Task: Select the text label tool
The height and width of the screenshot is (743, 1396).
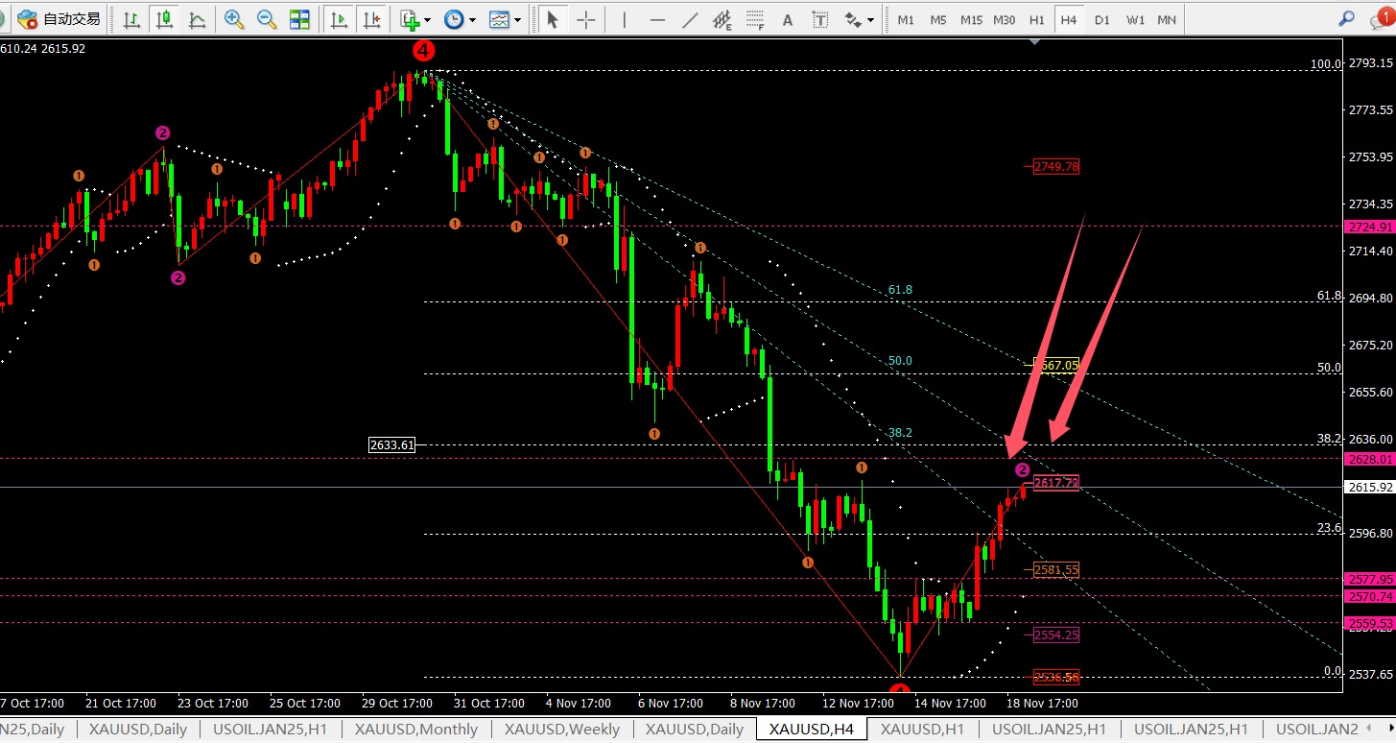Action: [x=820, y=19]
